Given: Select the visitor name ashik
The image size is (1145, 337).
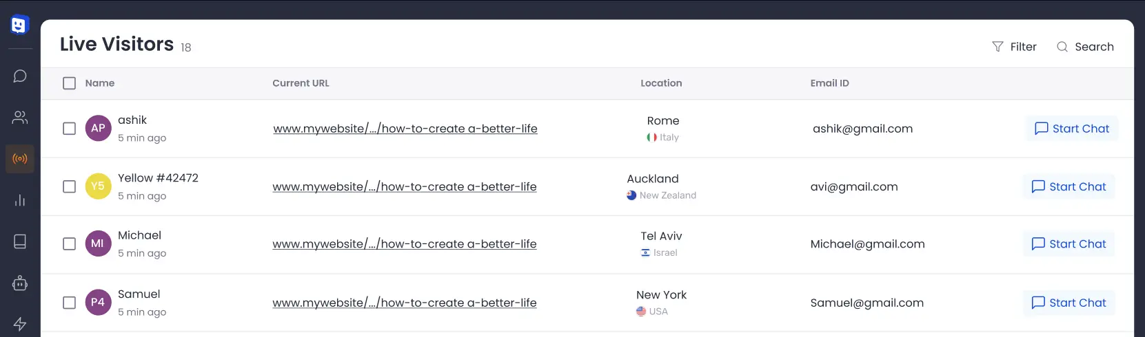Looking at the screenshot, I should click(x=132, y=120).
